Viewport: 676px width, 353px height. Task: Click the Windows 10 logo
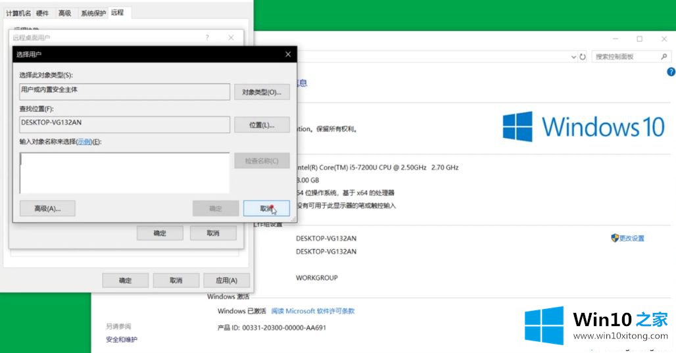point(584,127)
